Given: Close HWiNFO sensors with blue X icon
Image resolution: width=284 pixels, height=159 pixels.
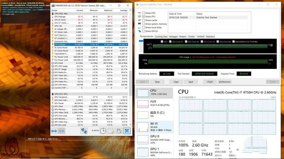Looking at the screenshot, I should coord(127,131).
